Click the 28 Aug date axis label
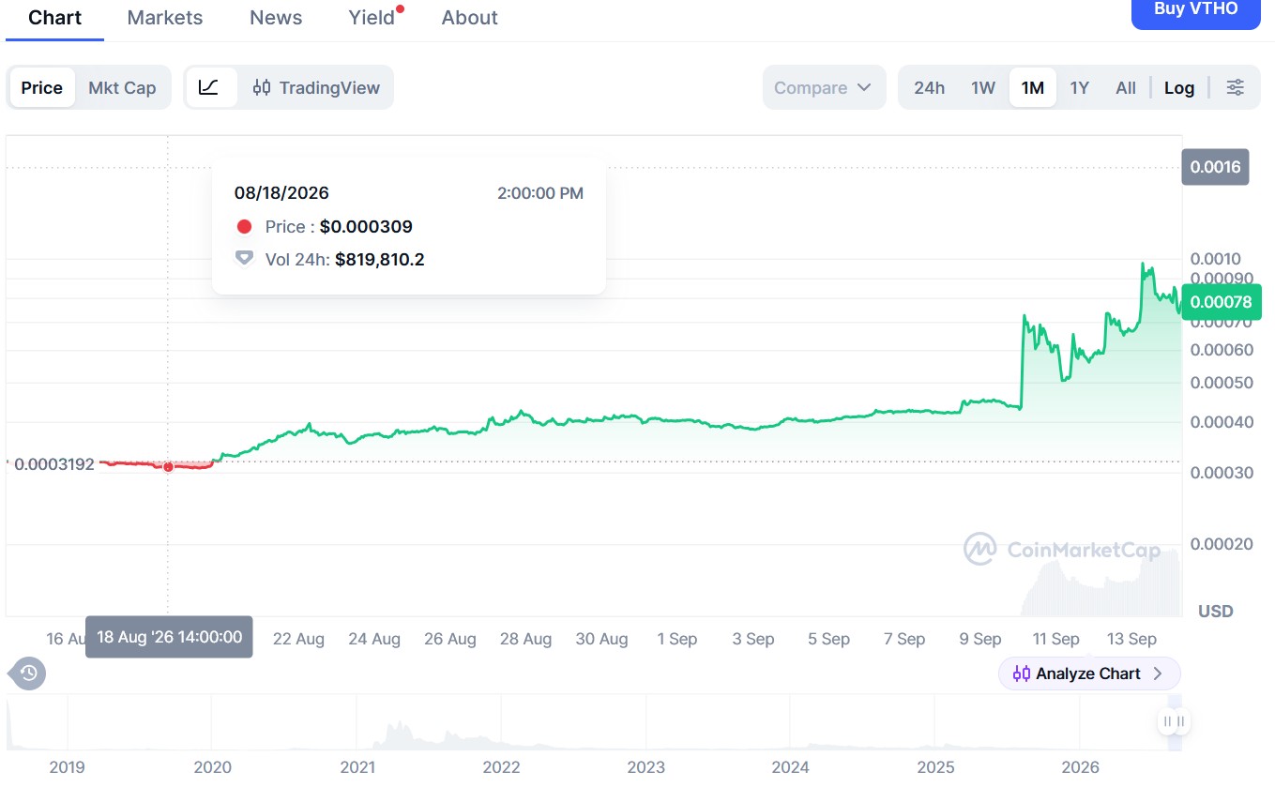1275x787 pixels. [525, 639]
